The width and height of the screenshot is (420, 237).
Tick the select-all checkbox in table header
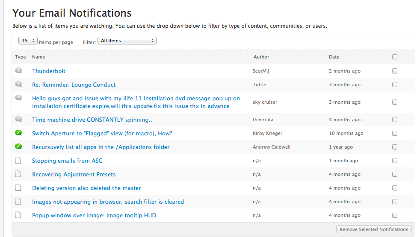tap(395, 57)
